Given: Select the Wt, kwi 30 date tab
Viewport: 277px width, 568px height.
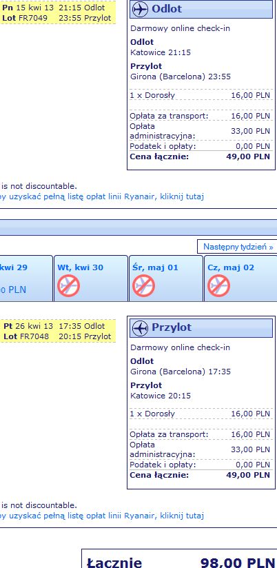Looking at the screenshot, I should pyautogui.click(x=91, y=278).
